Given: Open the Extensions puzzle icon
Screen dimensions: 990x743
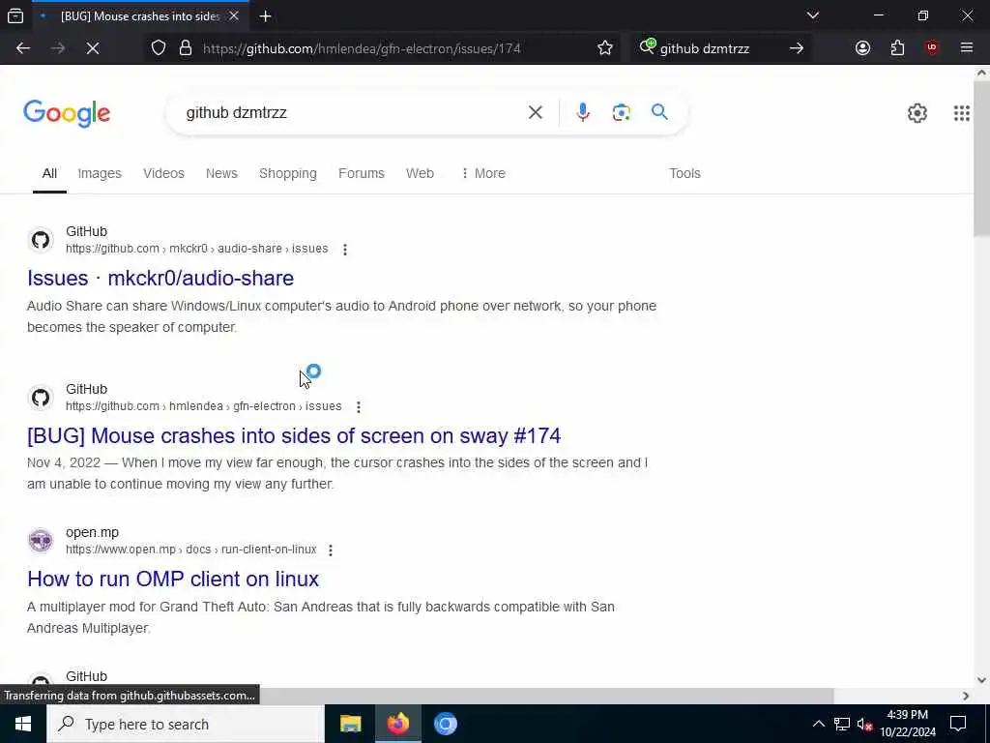Looking at the screenshot, I should click(x=897, y=48).
